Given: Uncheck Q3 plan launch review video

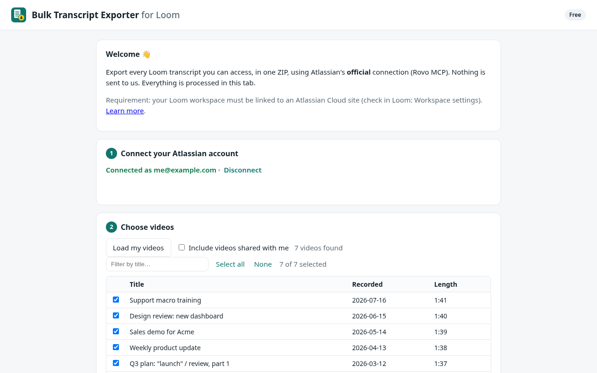Looking at the screenshot, I should (x=116, y=363).
